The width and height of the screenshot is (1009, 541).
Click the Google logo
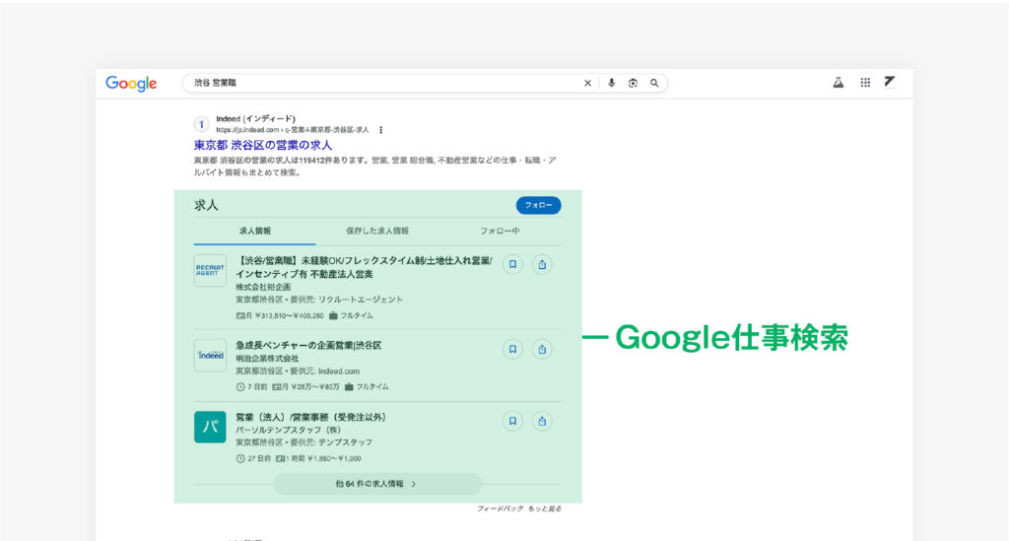[131, 84]
